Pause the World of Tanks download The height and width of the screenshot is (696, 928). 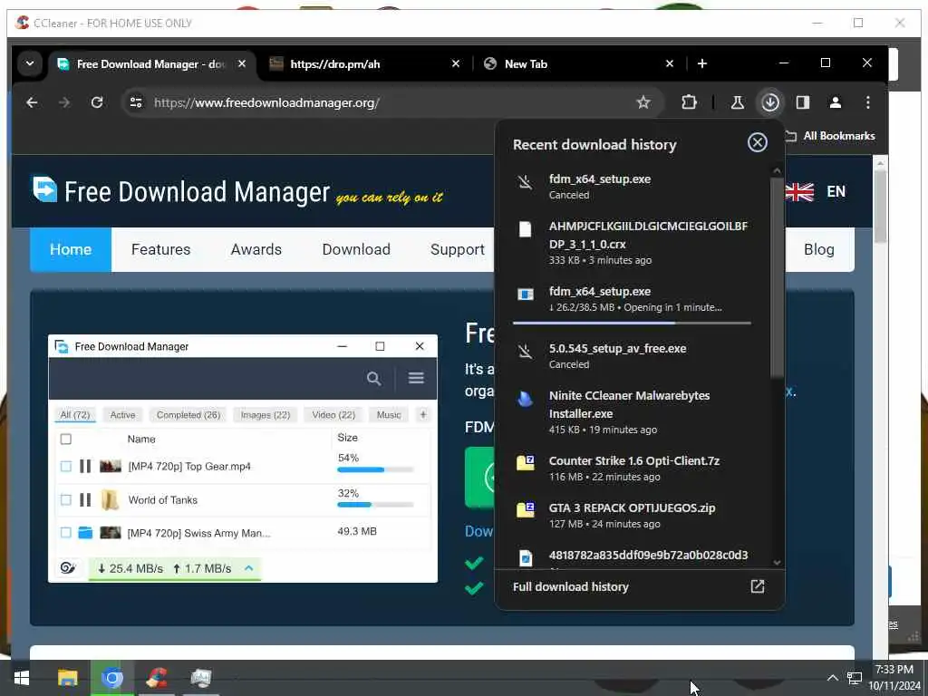click(85, 500)
